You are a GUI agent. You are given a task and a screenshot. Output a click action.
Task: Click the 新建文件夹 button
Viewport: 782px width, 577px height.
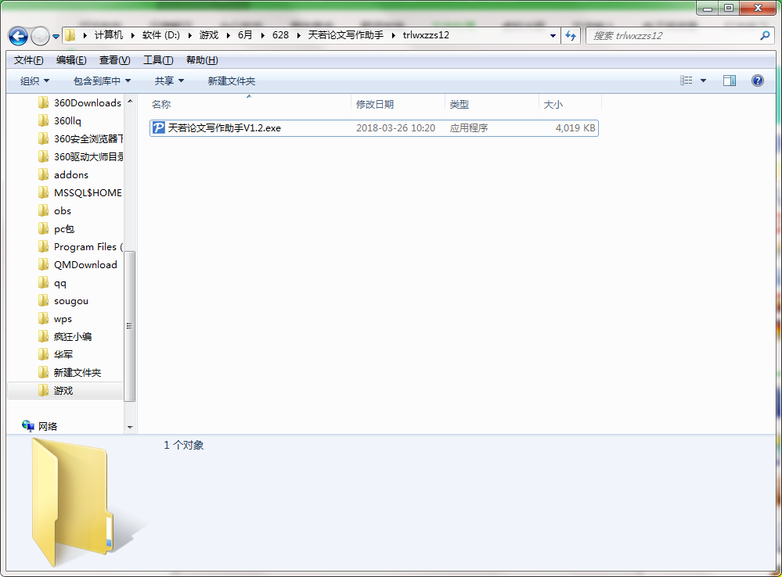pos(232,81)
